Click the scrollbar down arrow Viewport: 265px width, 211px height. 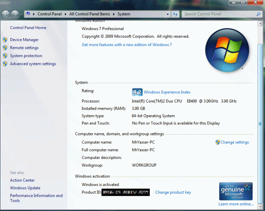260,206
